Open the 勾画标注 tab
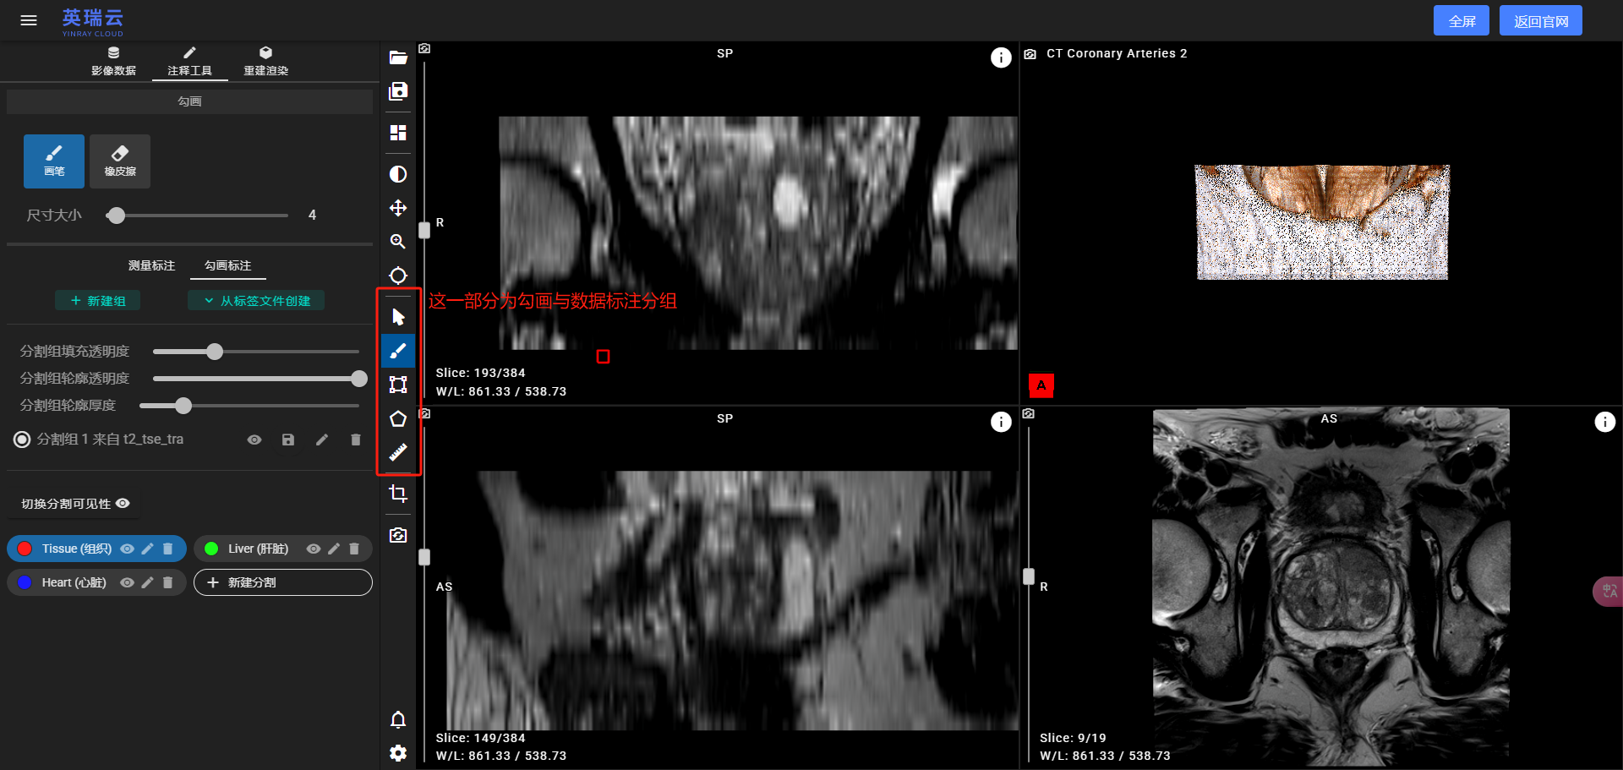Viewport: 1623px width, 770px height. [228, 265]
